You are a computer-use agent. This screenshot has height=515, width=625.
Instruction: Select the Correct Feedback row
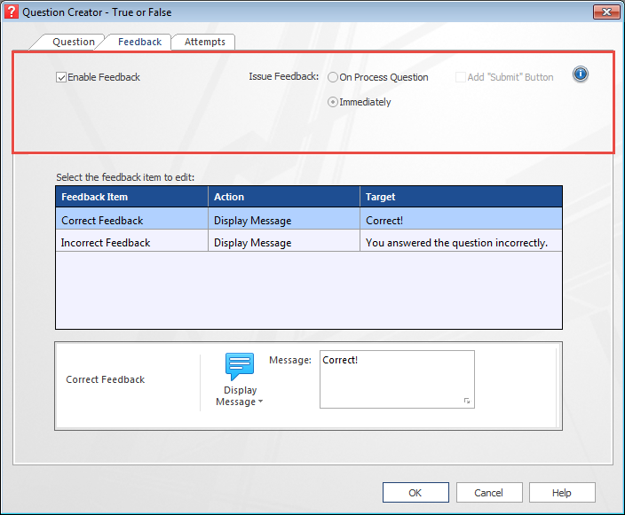coord(309,218)
